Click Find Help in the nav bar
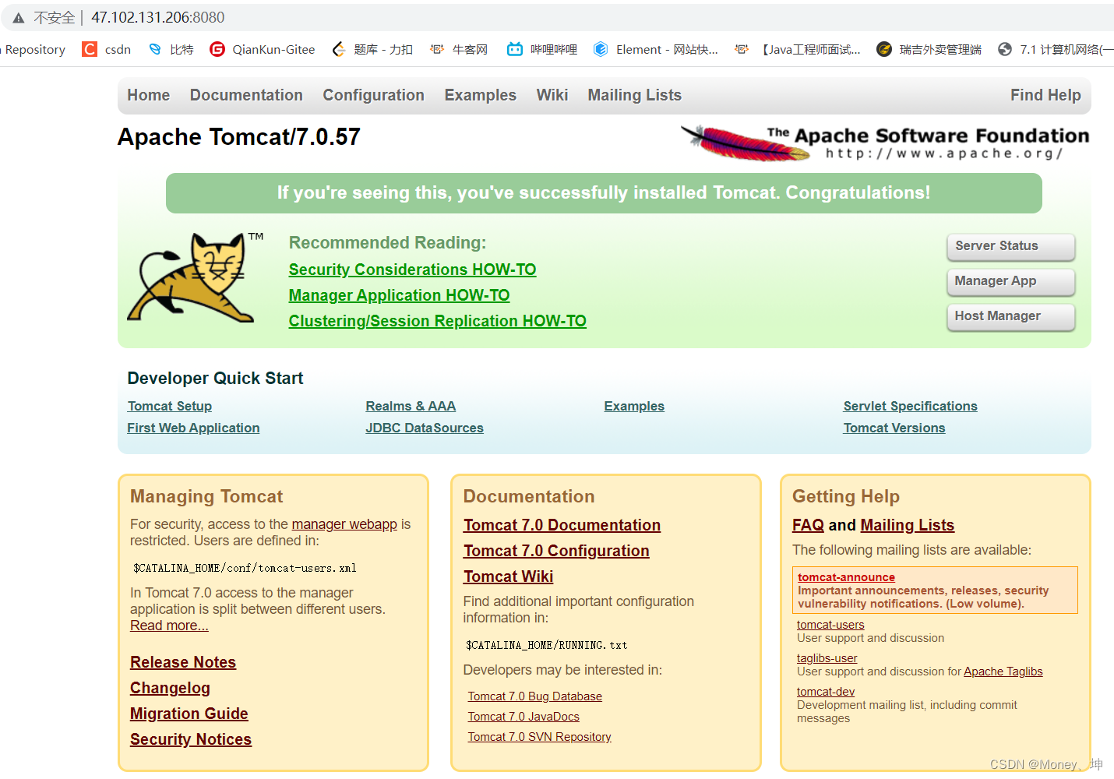Screen dimensions: 1114x779 1045,95
